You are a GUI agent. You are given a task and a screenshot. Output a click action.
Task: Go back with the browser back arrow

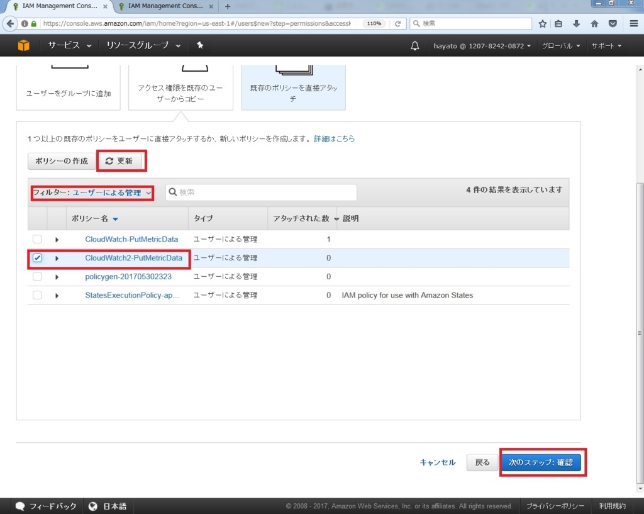pos(10,23)
